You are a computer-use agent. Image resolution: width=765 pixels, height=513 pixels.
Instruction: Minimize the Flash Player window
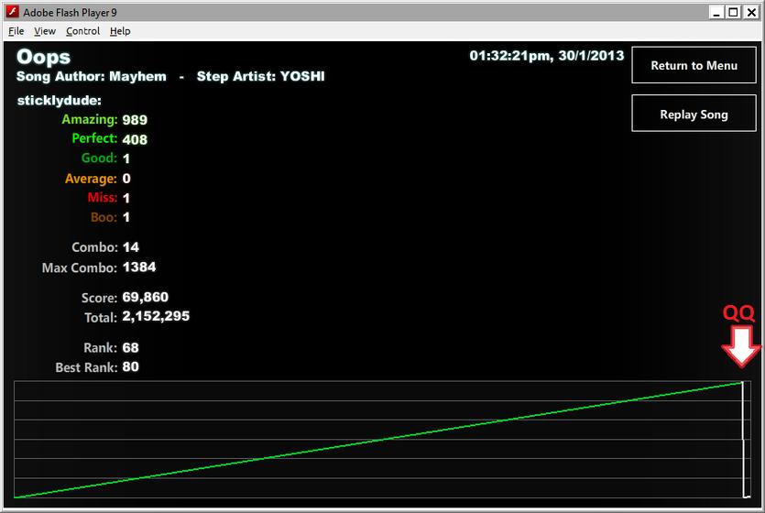tap(716, 12)
